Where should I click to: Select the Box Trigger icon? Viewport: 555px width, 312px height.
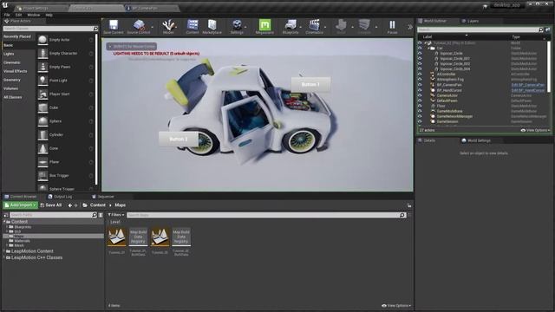42,175
